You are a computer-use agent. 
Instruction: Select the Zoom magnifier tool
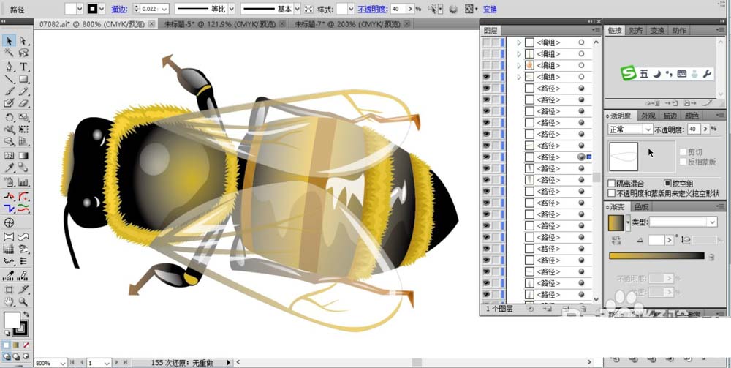click(x=24, y=301)
